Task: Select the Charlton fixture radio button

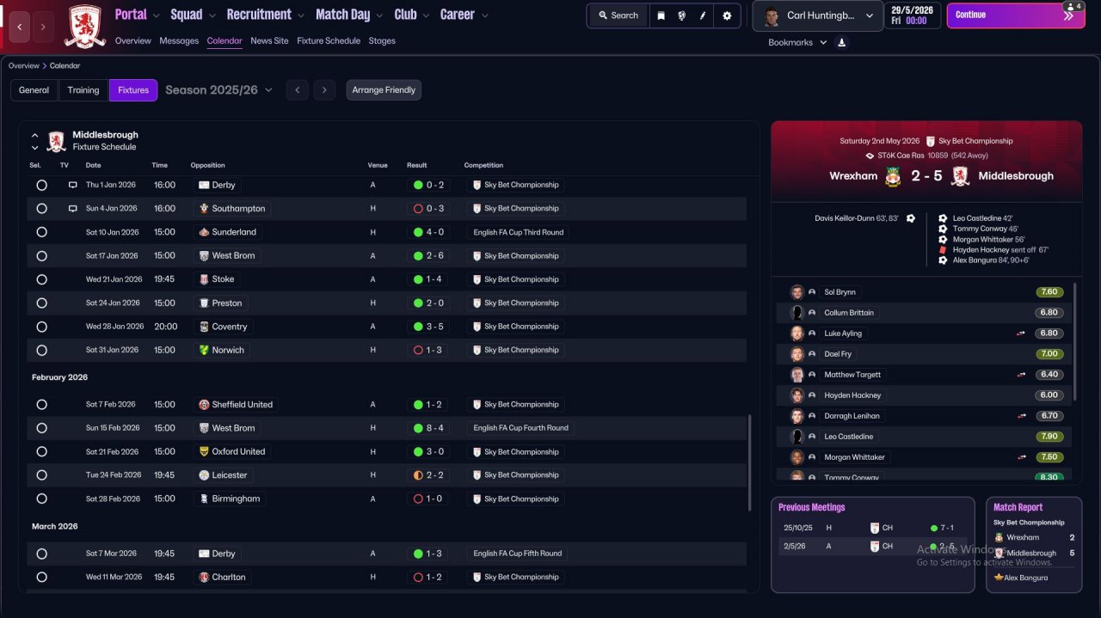Action: [x=41, y=577]
